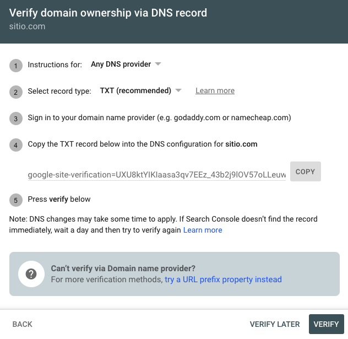The width and height of the screenshot is (348, 339).
Task: Click the step 4 number circle
Action: coord(16,145)
